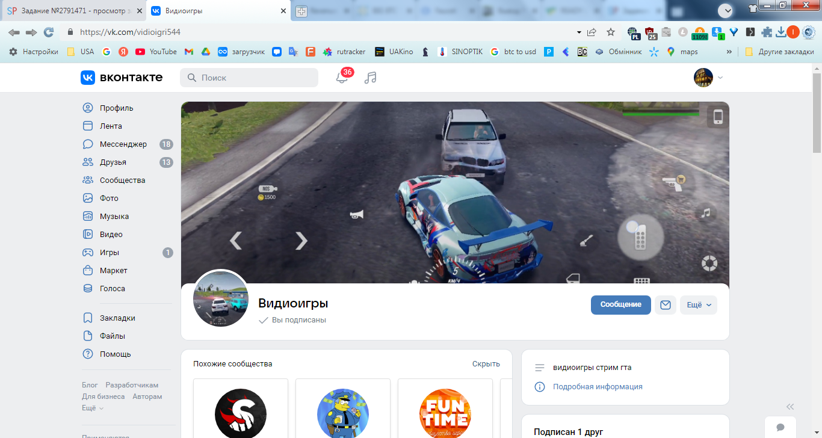Open a new browser tab with plus button
The image size is (822, 438).
(301, 11)
